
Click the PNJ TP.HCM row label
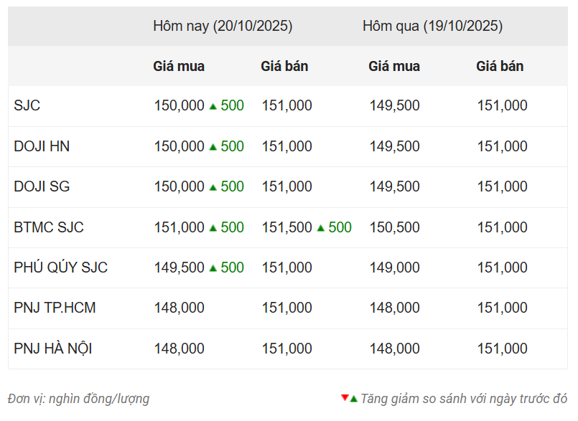click(55, 308)
